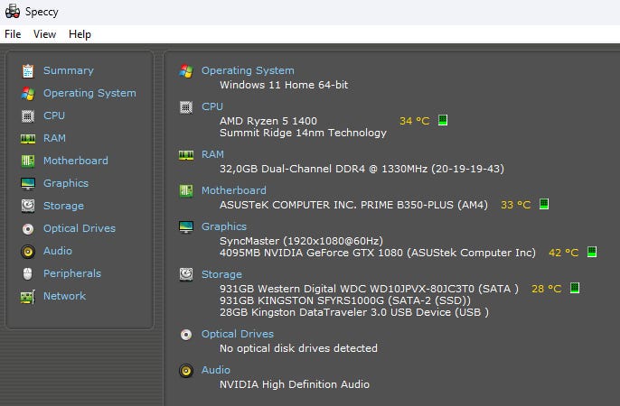
Task: Select CPU in the sidebar
Action: [54, 115]
